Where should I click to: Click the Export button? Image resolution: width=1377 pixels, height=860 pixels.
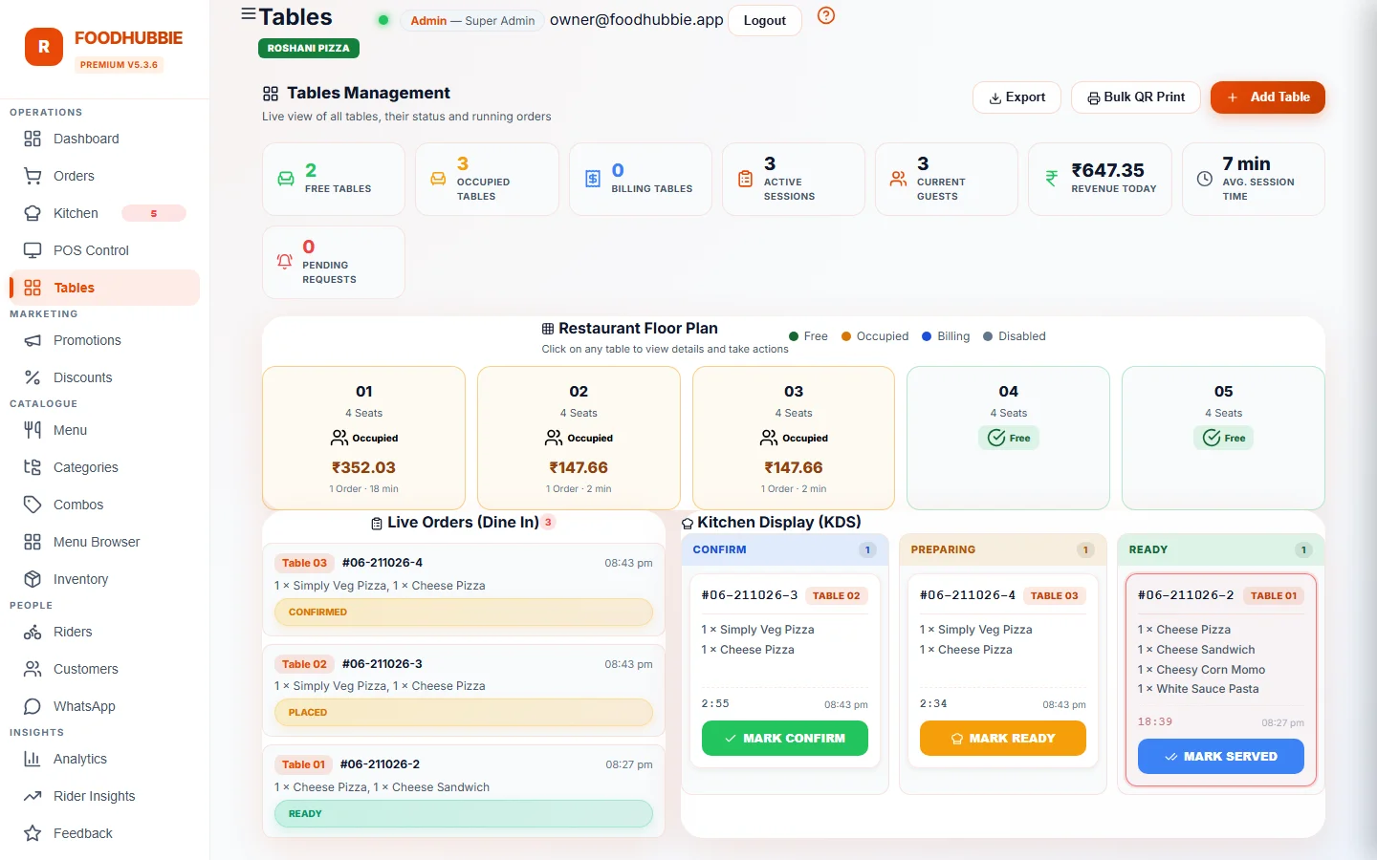point(1016,97)
